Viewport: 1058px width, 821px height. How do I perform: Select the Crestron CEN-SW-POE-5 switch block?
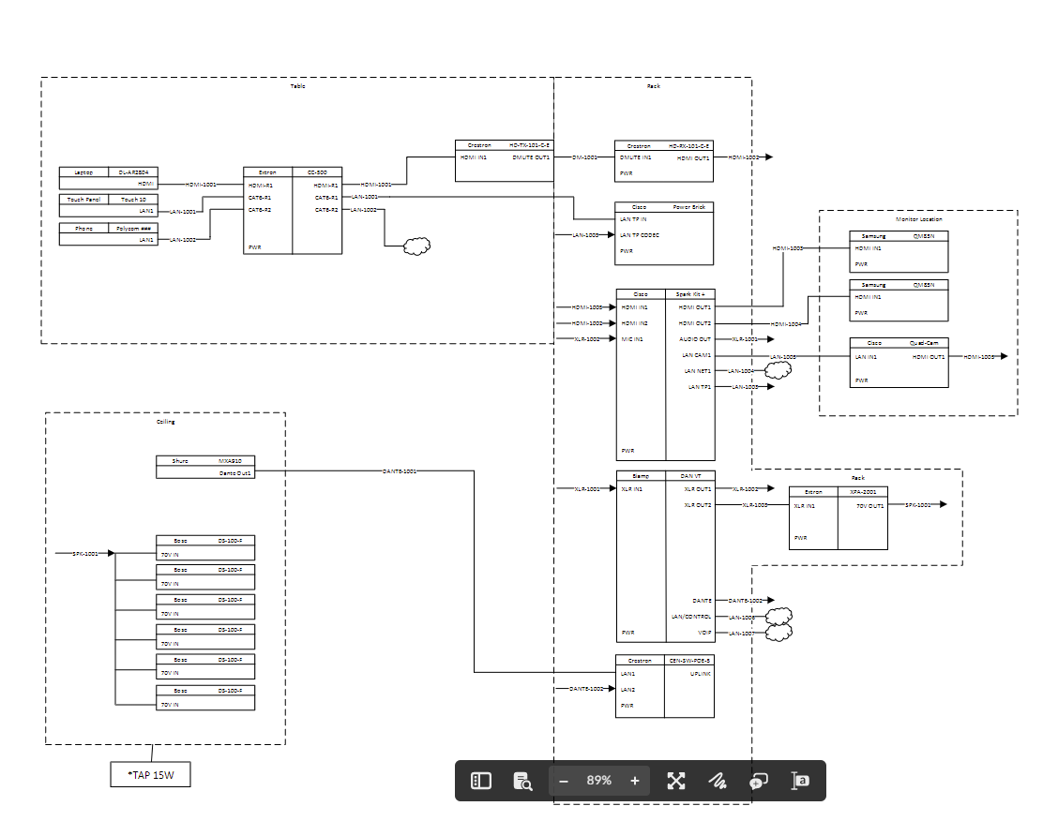tap(664, 687)
